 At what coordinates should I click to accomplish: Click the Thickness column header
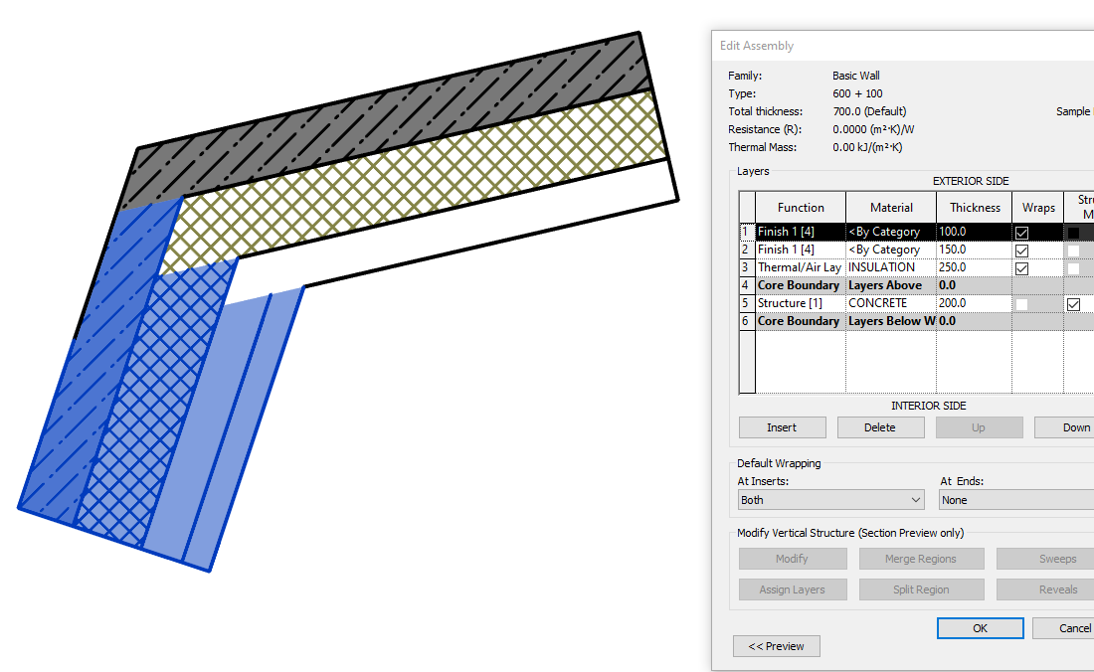click(x=975, y=208)
